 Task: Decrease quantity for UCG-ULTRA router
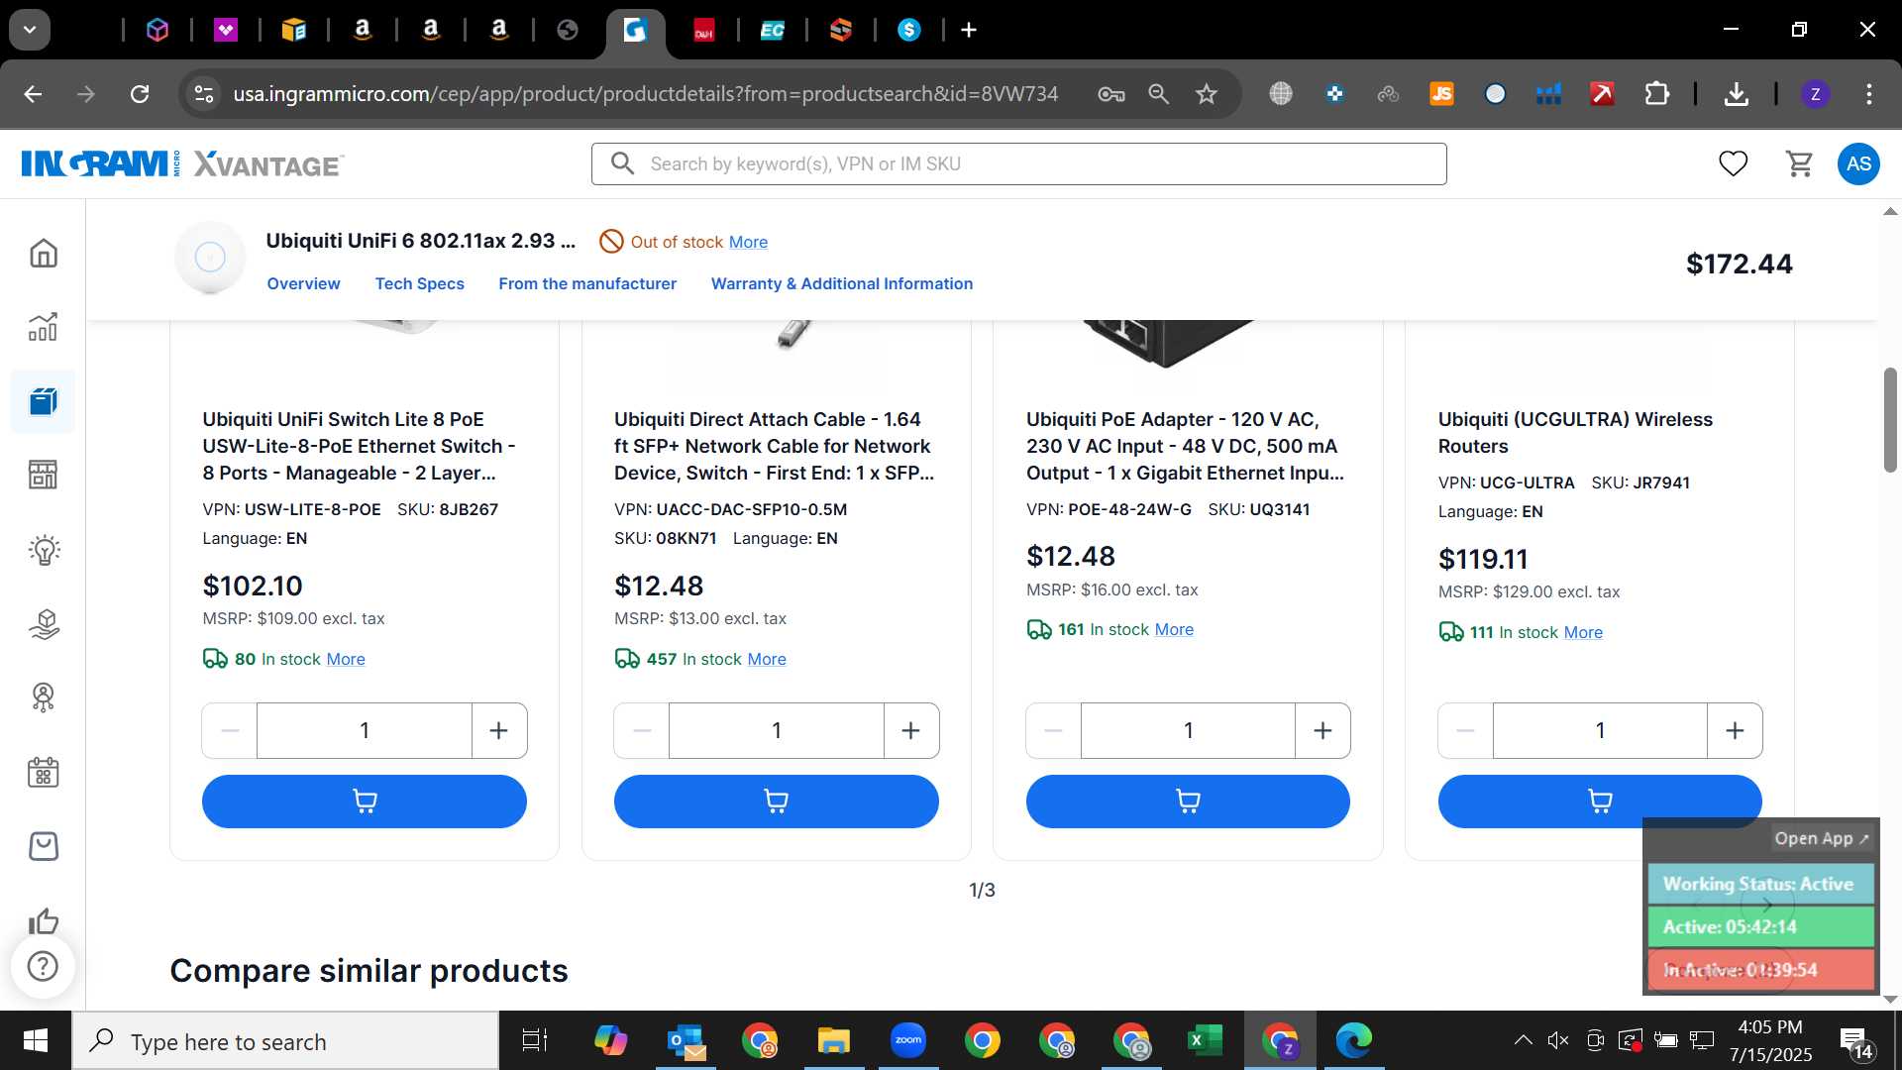point(1465,731)
